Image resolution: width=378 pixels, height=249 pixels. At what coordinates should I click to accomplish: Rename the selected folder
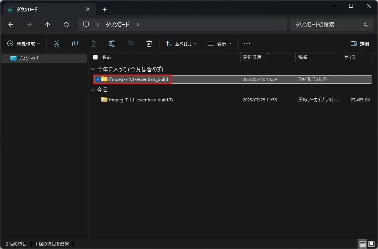(x=112, y=44)
